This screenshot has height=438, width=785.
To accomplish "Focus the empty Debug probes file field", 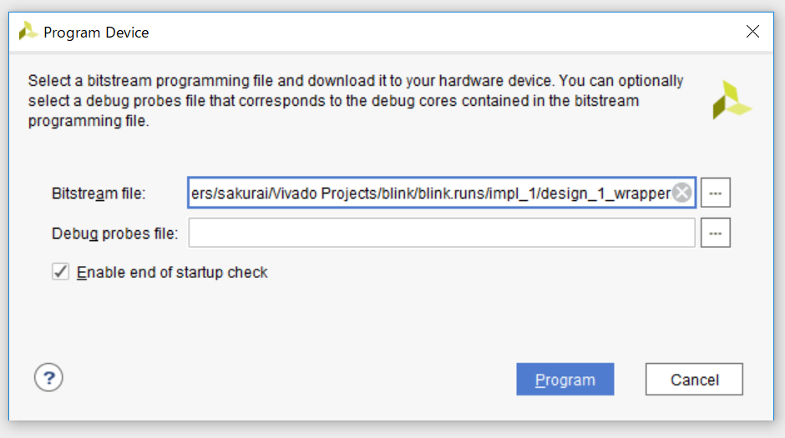I will tap(441, 234).
